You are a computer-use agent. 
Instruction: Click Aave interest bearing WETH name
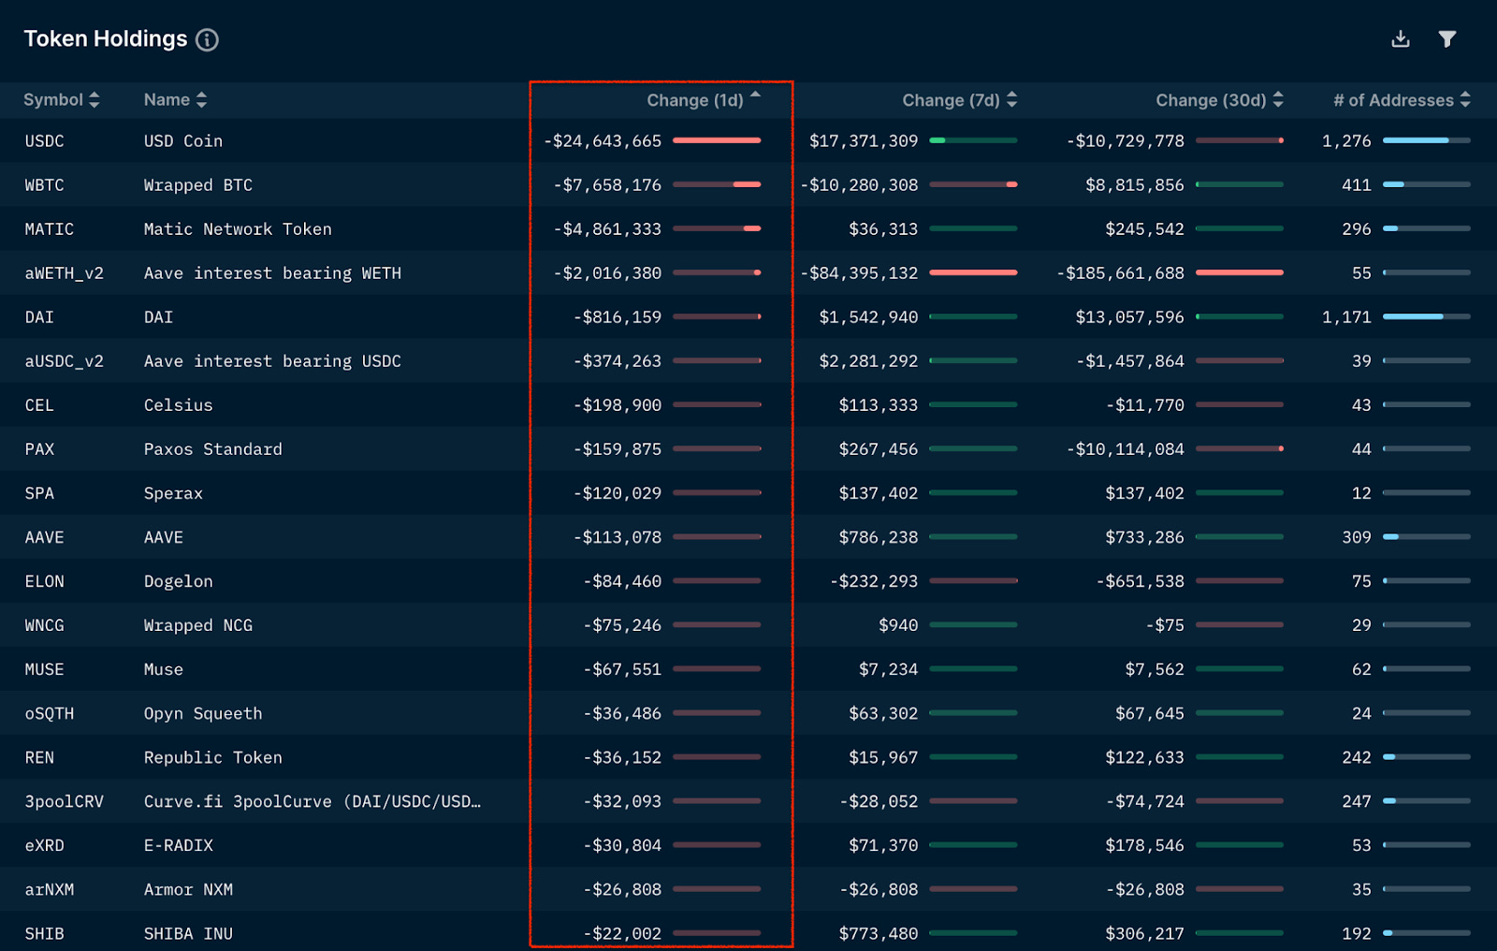(x=272, y=273)
